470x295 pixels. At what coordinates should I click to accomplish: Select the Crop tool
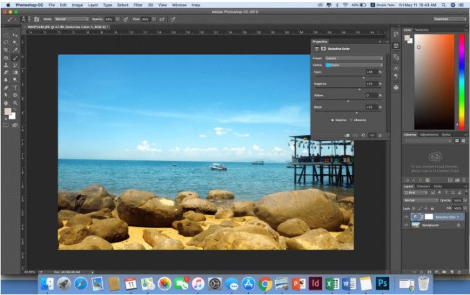pyautogui.click(x=6, y=50)
